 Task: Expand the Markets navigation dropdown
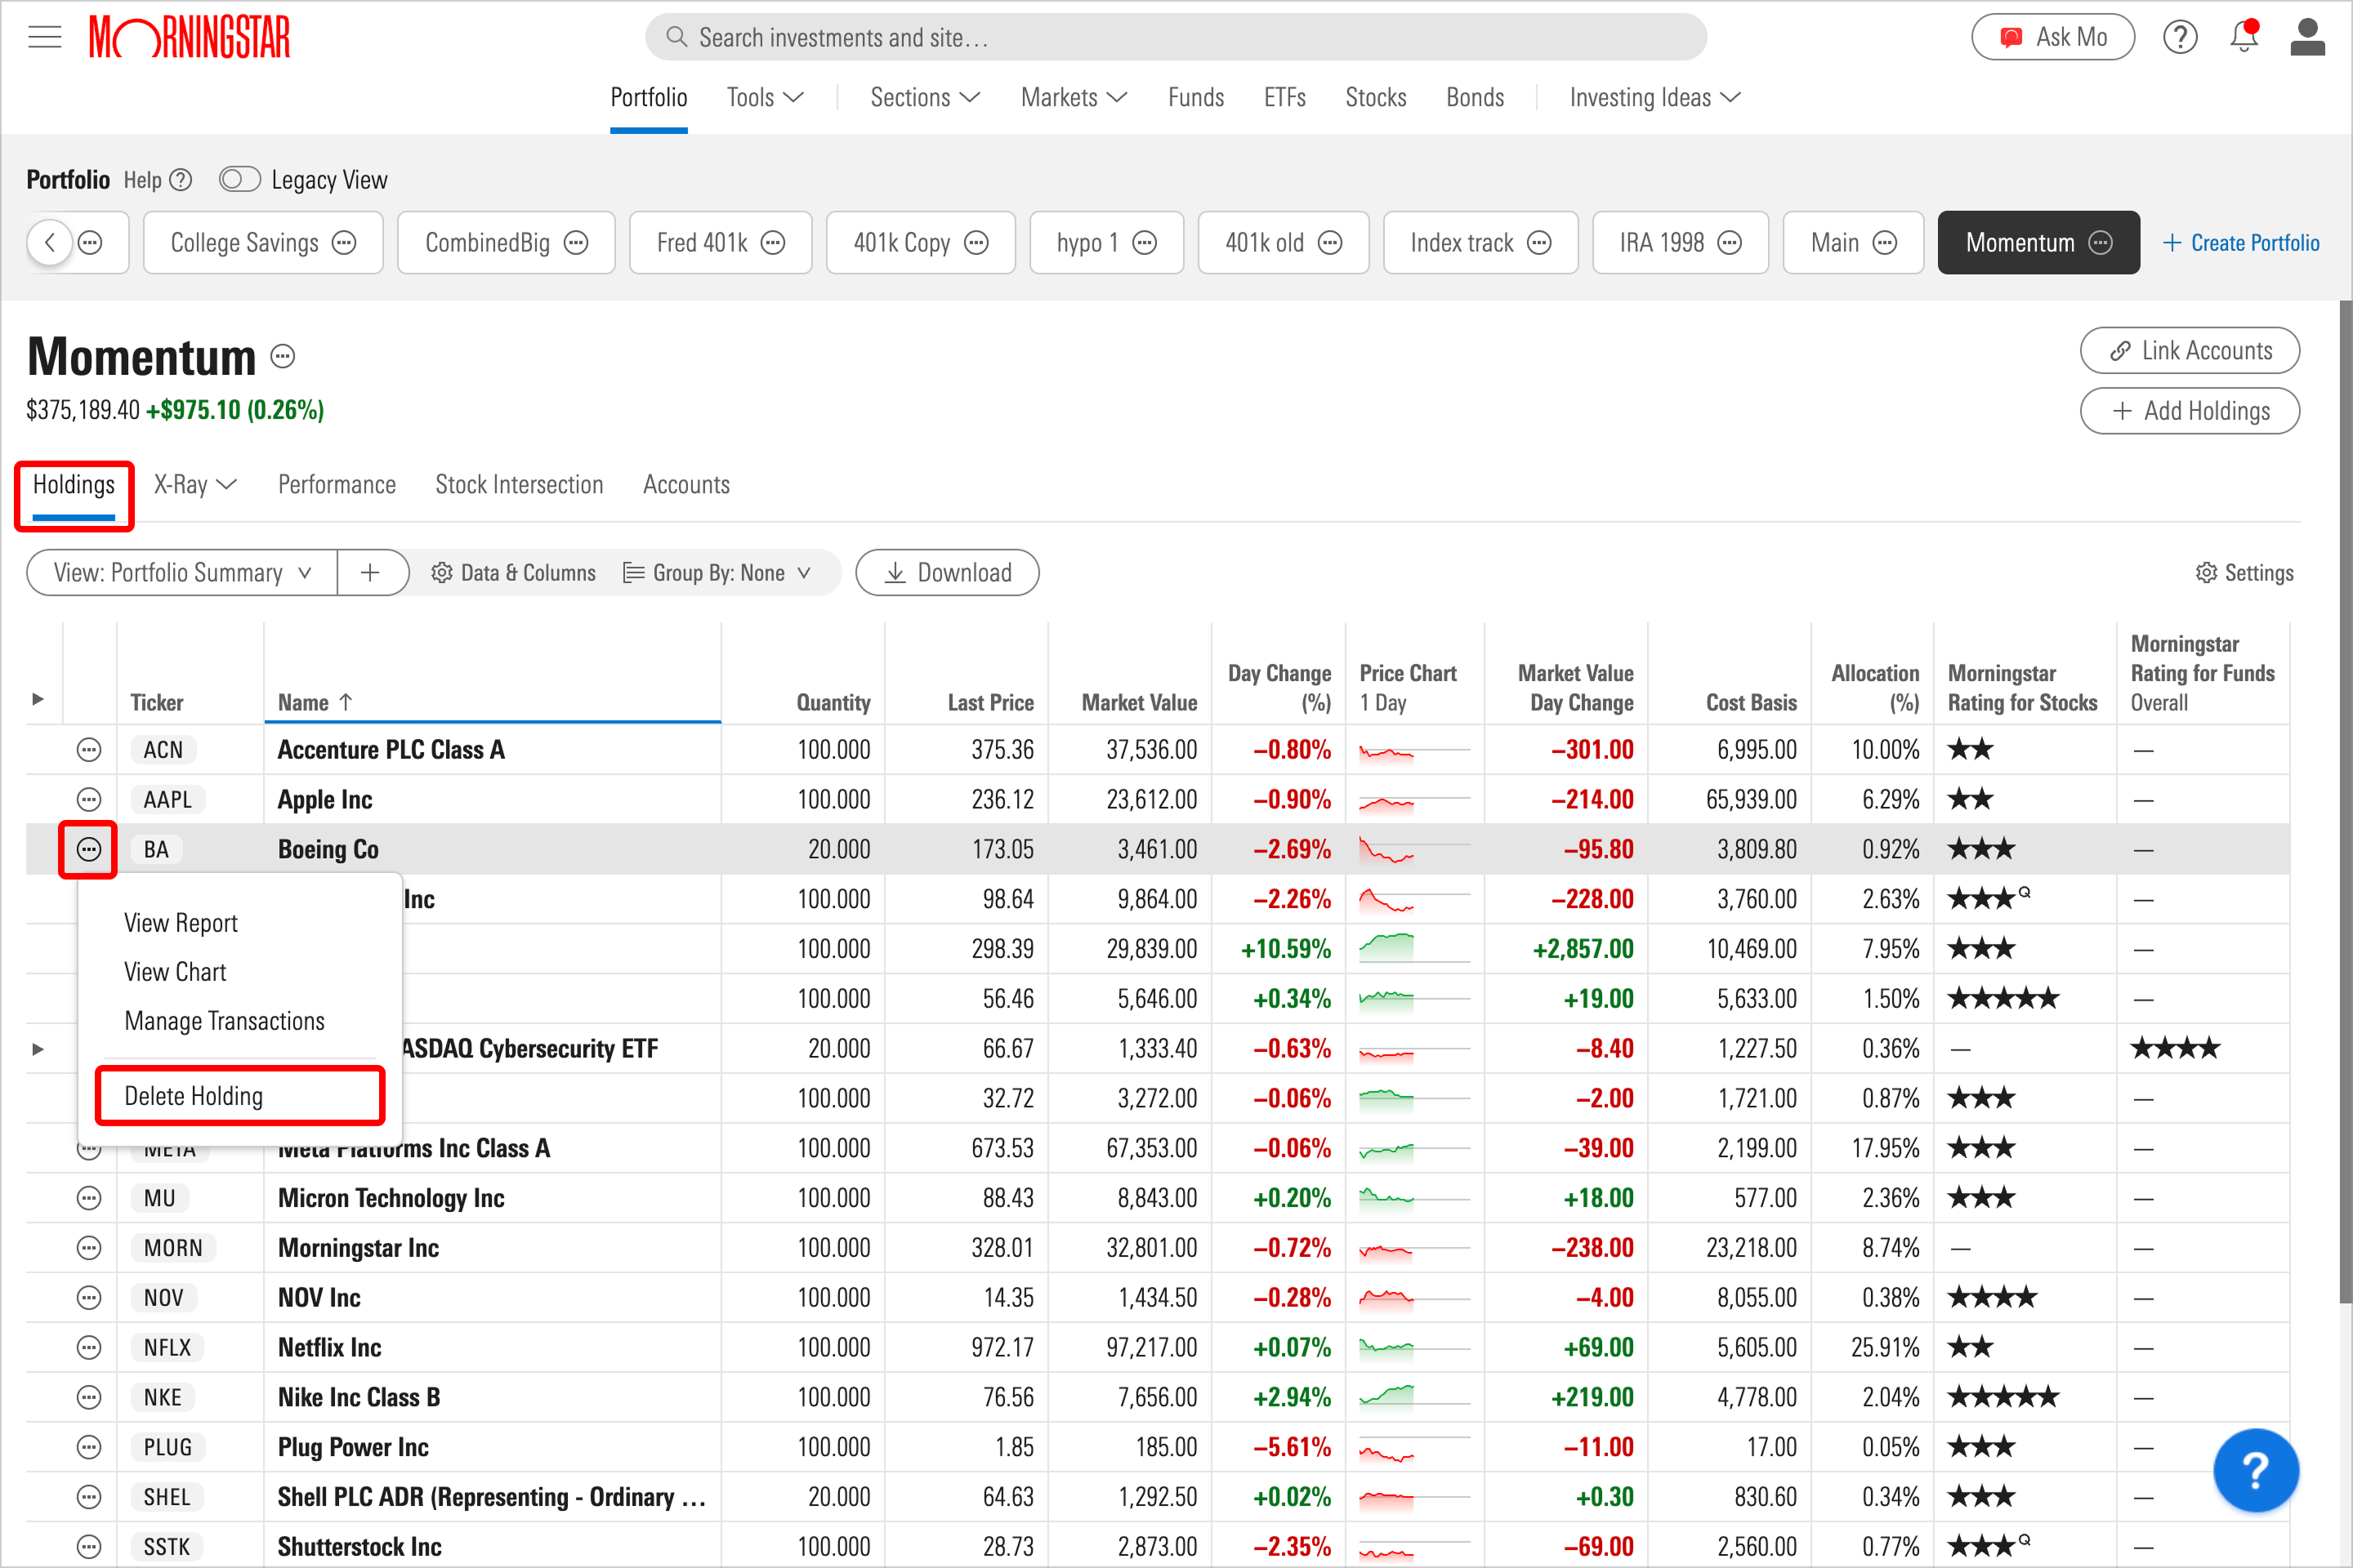(1074, 97)
